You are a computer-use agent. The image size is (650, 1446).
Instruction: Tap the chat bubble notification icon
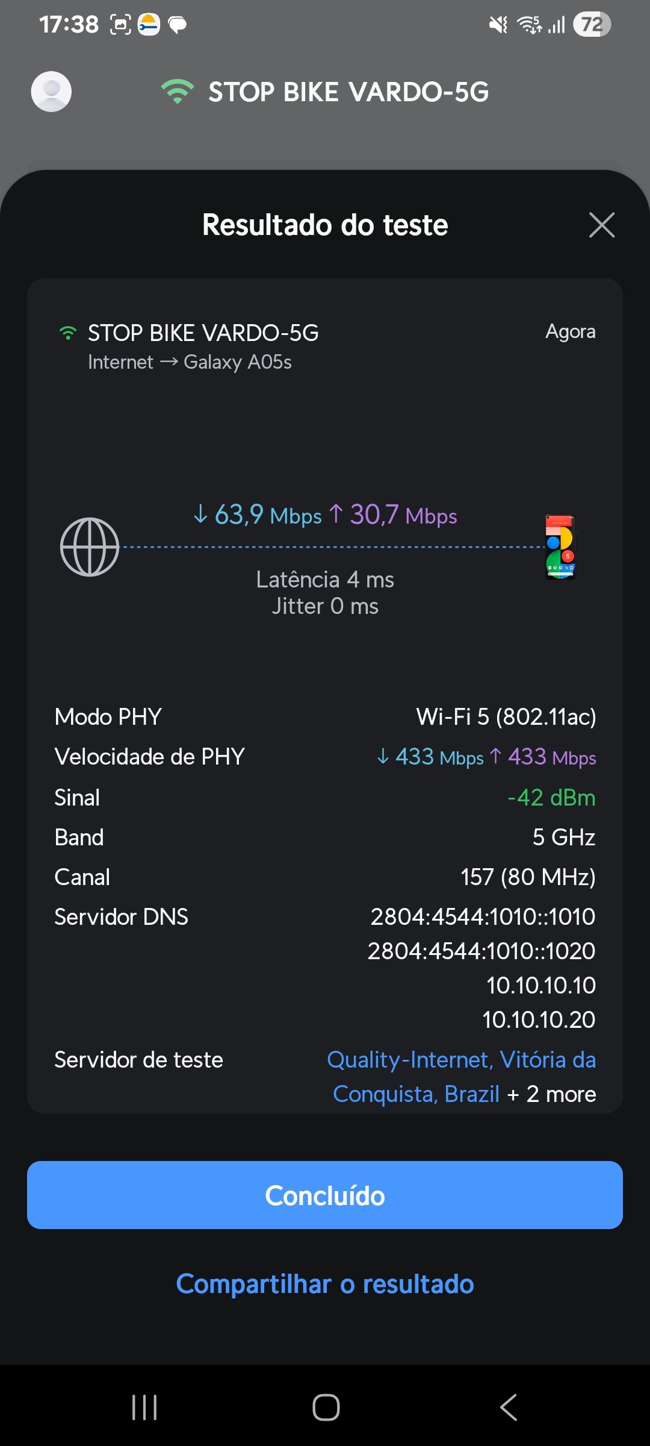(177, 25)
